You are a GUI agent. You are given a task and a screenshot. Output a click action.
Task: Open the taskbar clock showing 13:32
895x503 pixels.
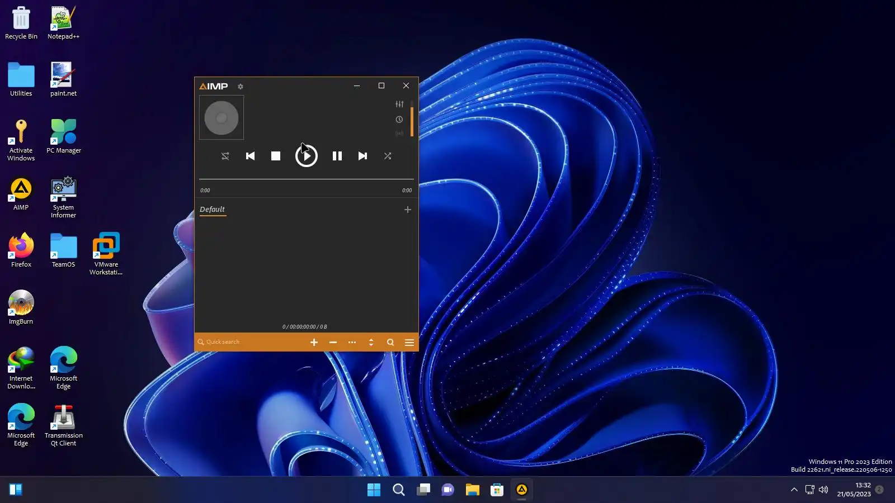854,490
